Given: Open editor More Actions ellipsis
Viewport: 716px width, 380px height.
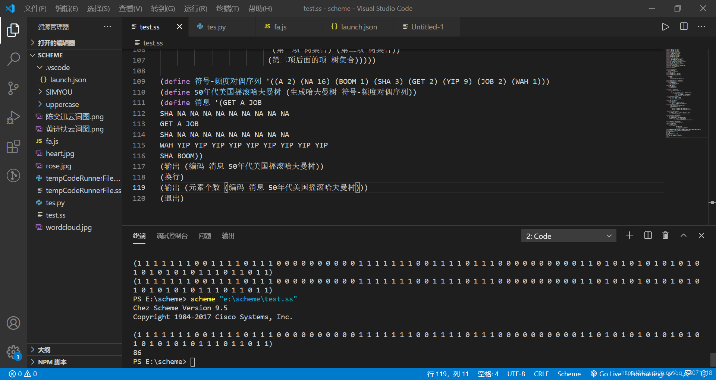Looking at the screenshot, I should (701, 26).
